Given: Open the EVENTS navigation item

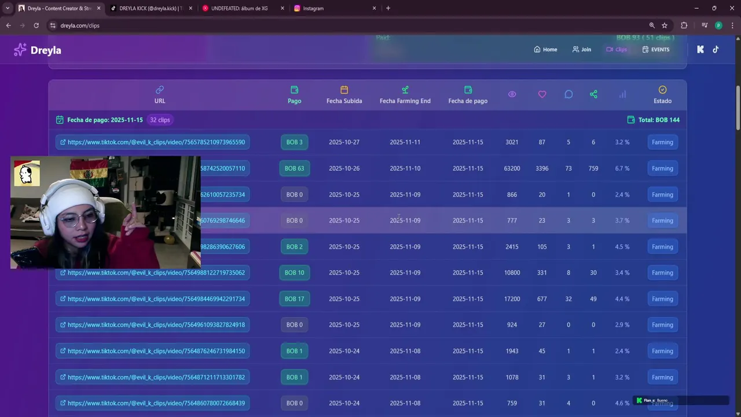Looking at the screenshot, I should pyautogui.click(x=656, y=49).
